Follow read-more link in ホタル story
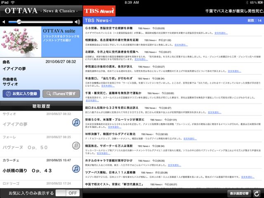 174,165
